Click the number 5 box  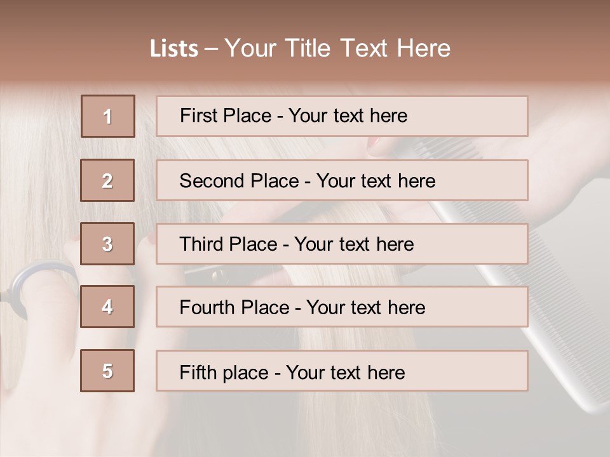107,371
